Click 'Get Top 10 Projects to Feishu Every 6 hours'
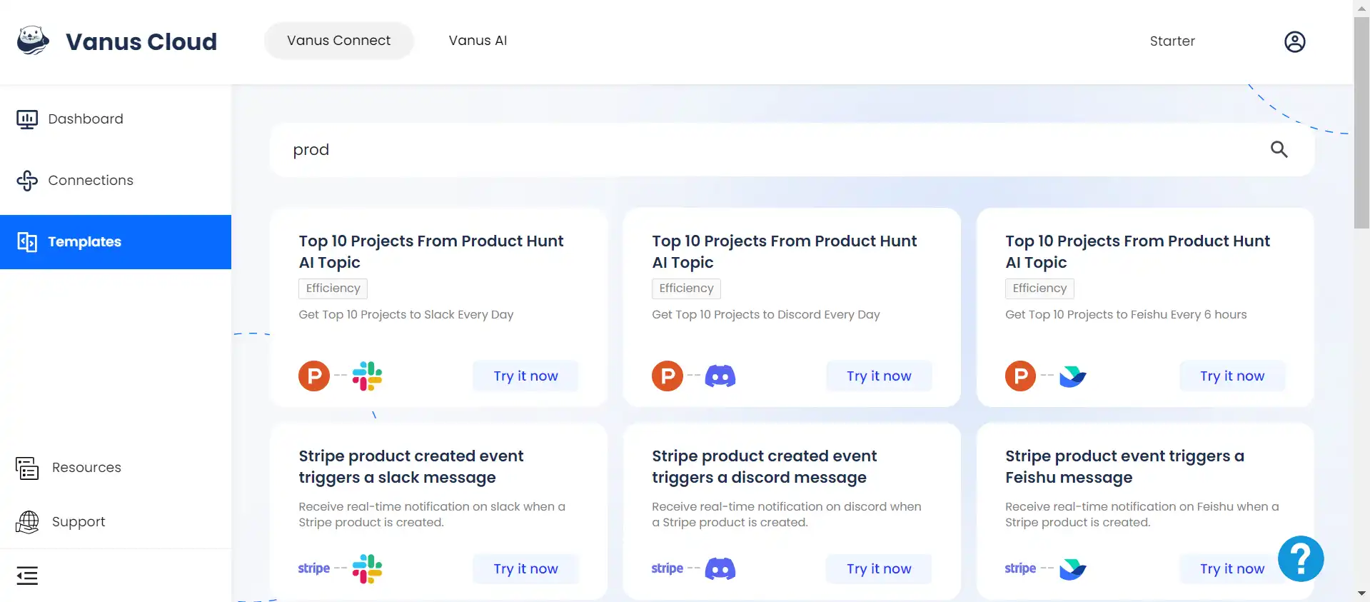1370x602 pixels. pyautogui.click(x=1126, y=315)
